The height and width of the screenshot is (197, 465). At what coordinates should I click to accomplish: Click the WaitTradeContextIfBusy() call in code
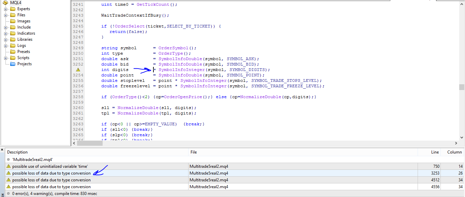coord(135,15)
